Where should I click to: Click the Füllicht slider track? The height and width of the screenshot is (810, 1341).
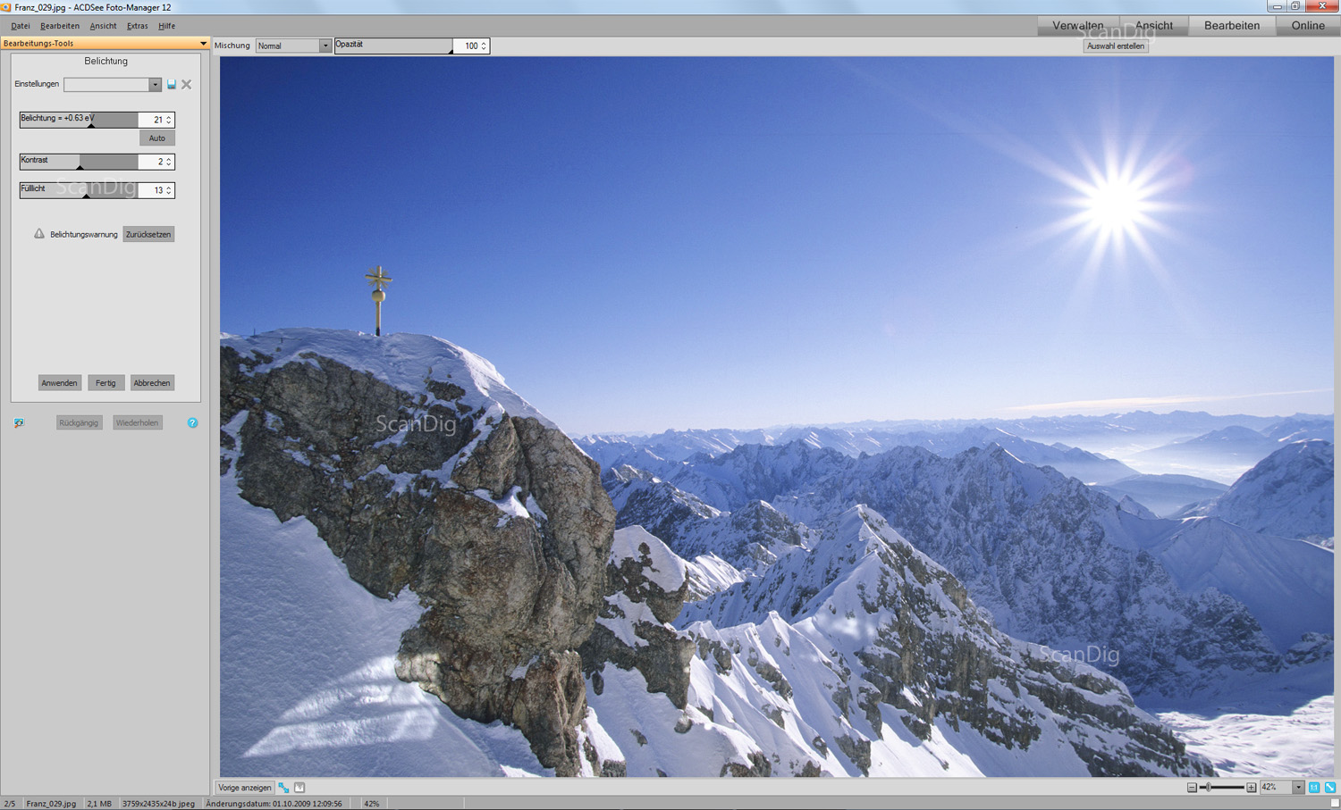point(79,190)
